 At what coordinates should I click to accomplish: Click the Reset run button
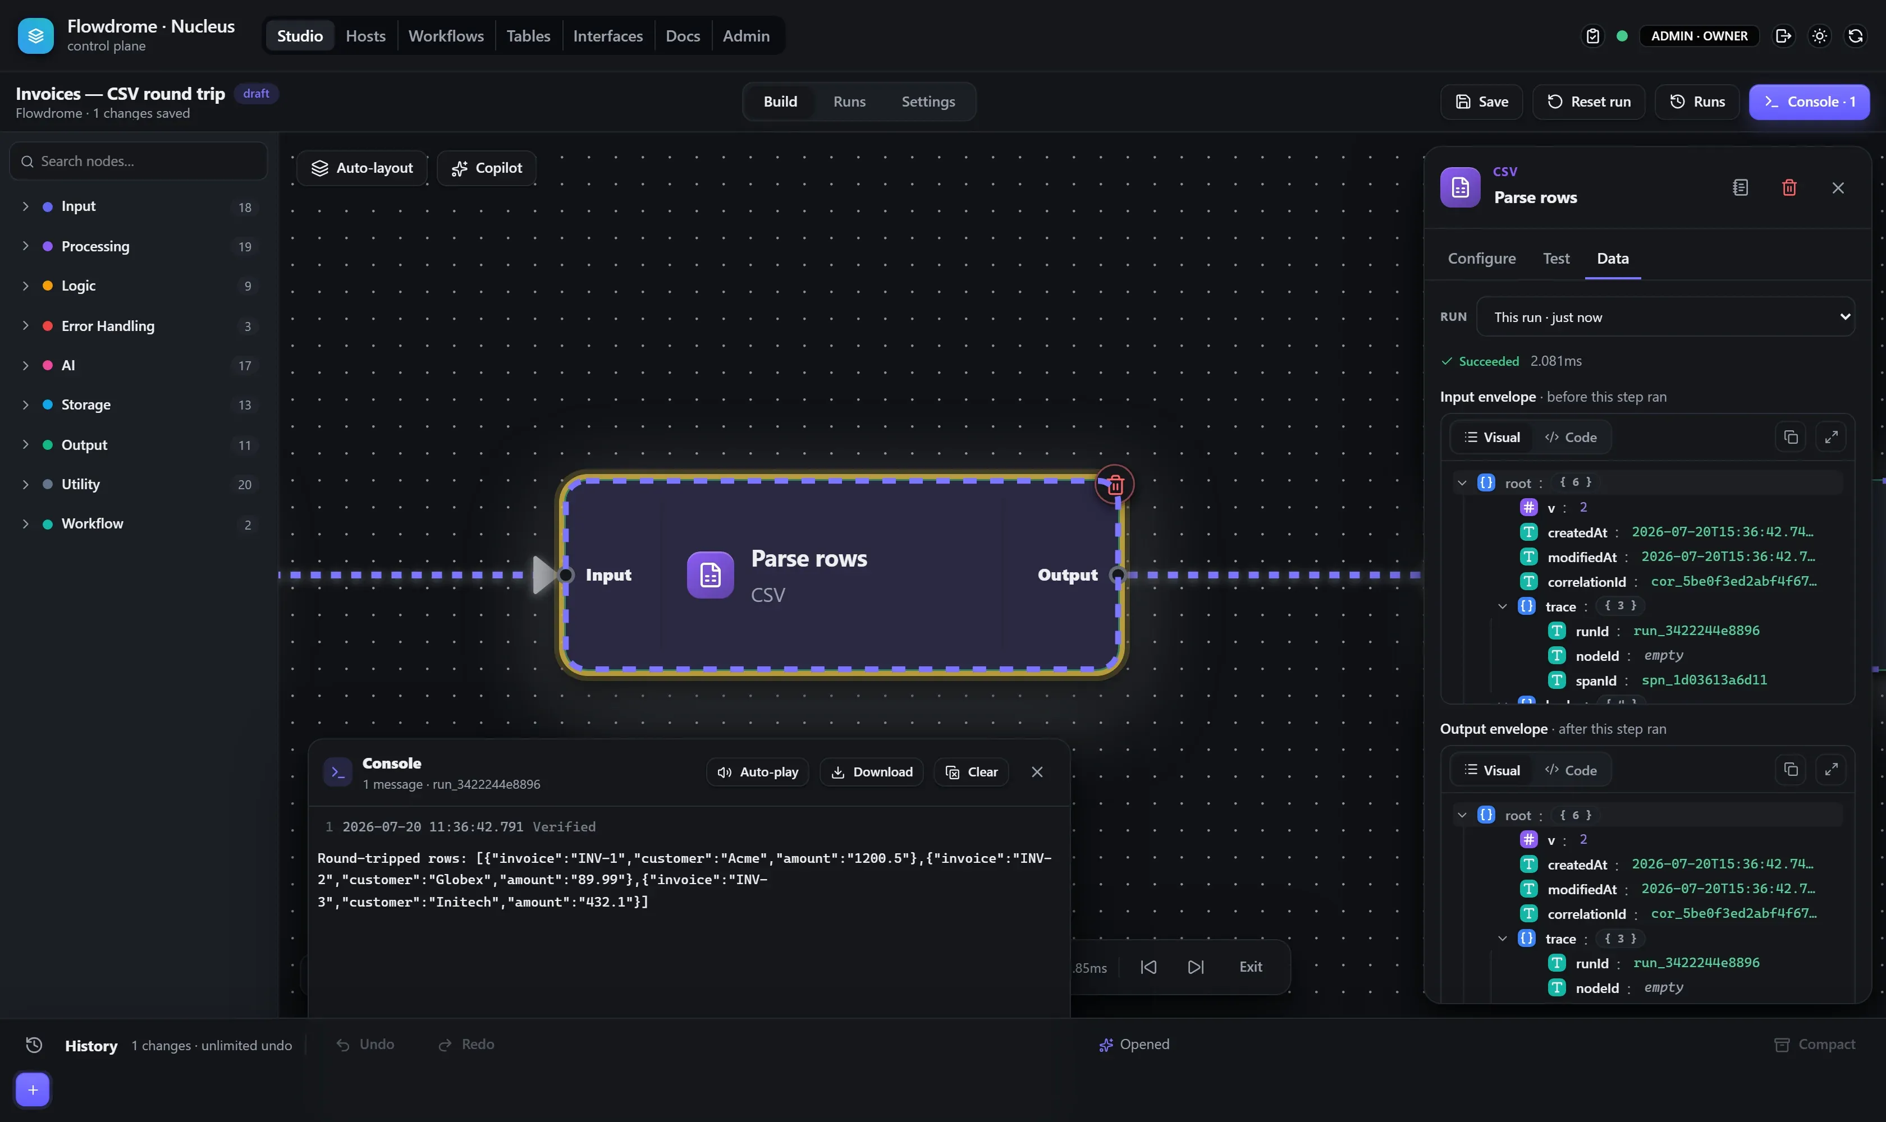[x=1588, y=102]
